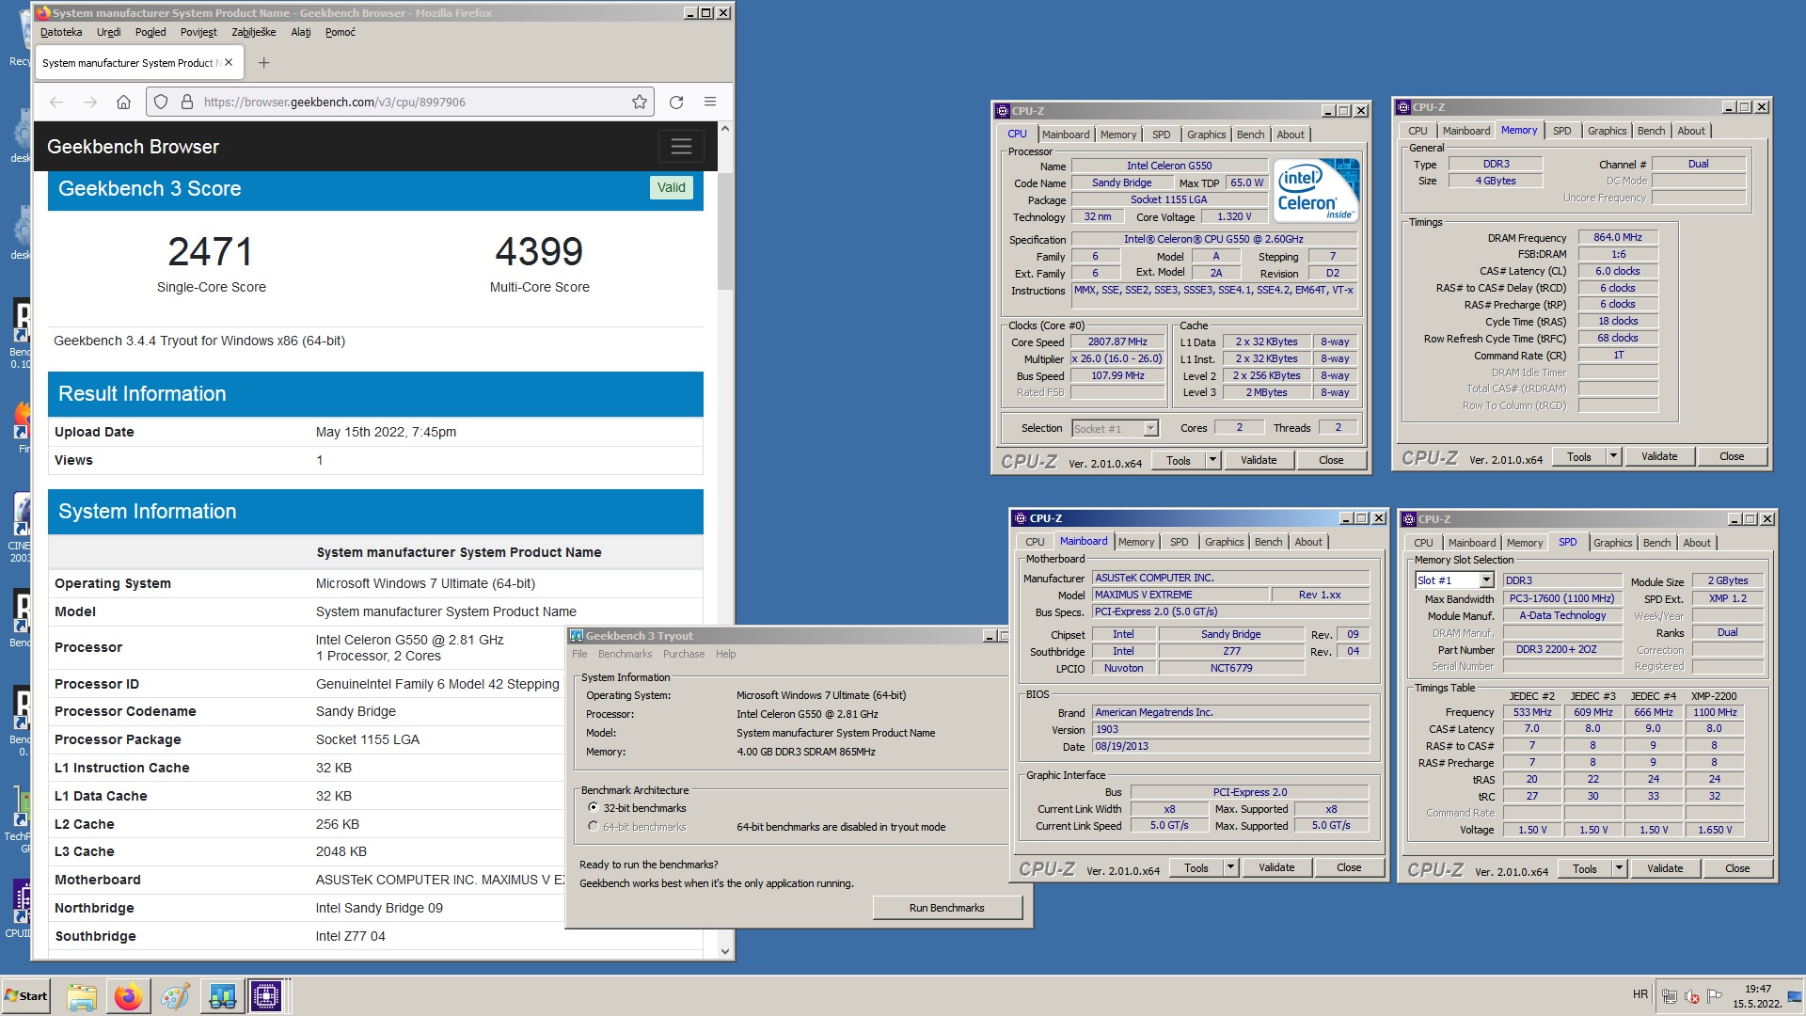Open Firefox from taskbar

(x=128, y=996)
